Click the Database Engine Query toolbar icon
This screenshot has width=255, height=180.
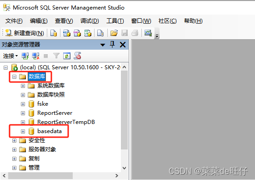[x=54, y=33]
